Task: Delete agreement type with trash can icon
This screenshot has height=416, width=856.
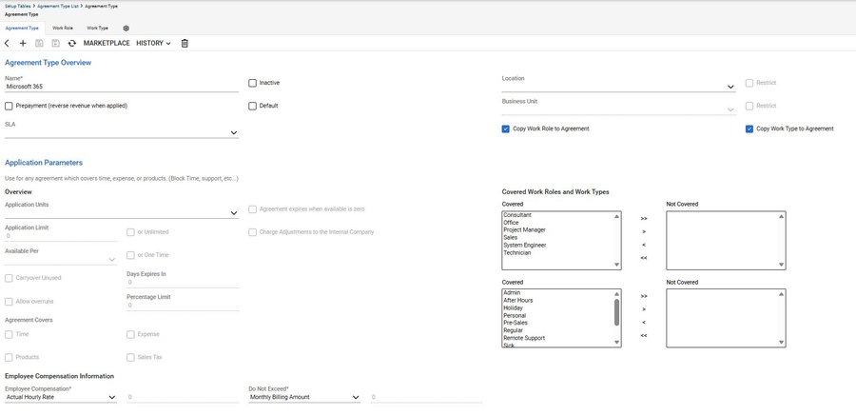Action: pyautogui.click(x=185, y=43)
